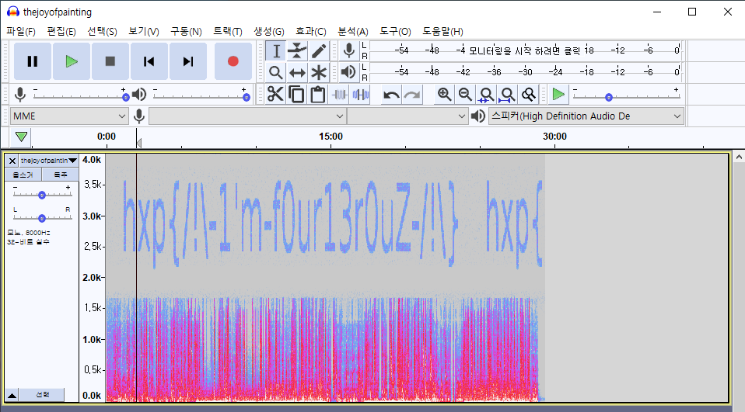The height and width of the screenshot is (412, 745).
Task: Select the Envelope tool
Action: tap(297, 51)
